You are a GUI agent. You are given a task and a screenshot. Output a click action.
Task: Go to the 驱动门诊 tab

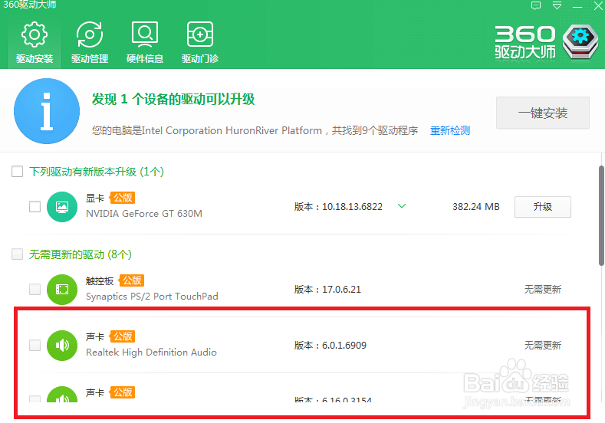point(200,43)
